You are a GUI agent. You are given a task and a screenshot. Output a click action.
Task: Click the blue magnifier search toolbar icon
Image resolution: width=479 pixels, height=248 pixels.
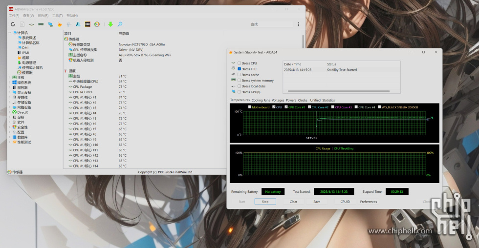(x=120, y=24)
